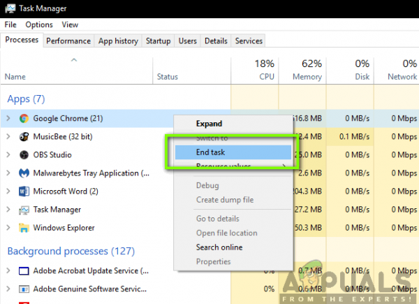Click the MusicBee app icon

pos(24,137)
